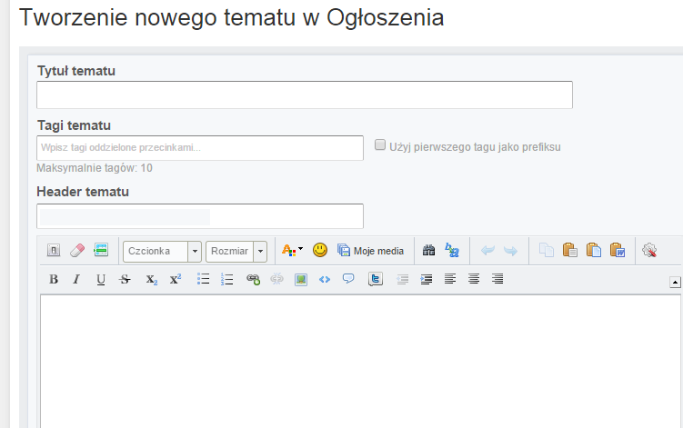
Task: Toggle bold formatting
Action: click(54, 279)
